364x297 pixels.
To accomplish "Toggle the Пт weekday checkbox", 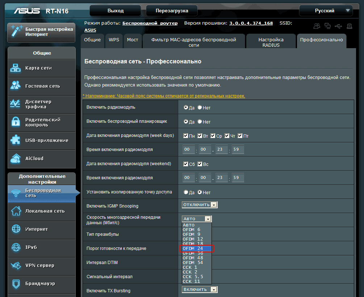I will [240, 135].
